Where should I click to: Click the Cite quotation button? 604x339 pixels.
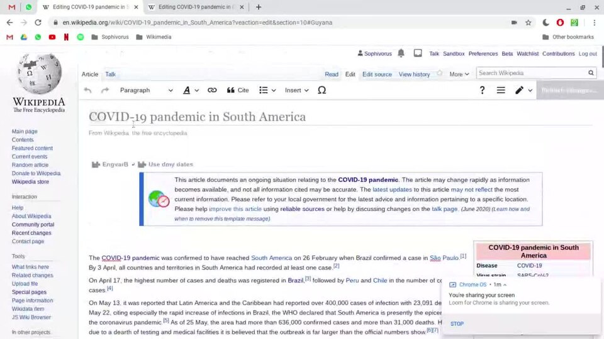[238, 90]
